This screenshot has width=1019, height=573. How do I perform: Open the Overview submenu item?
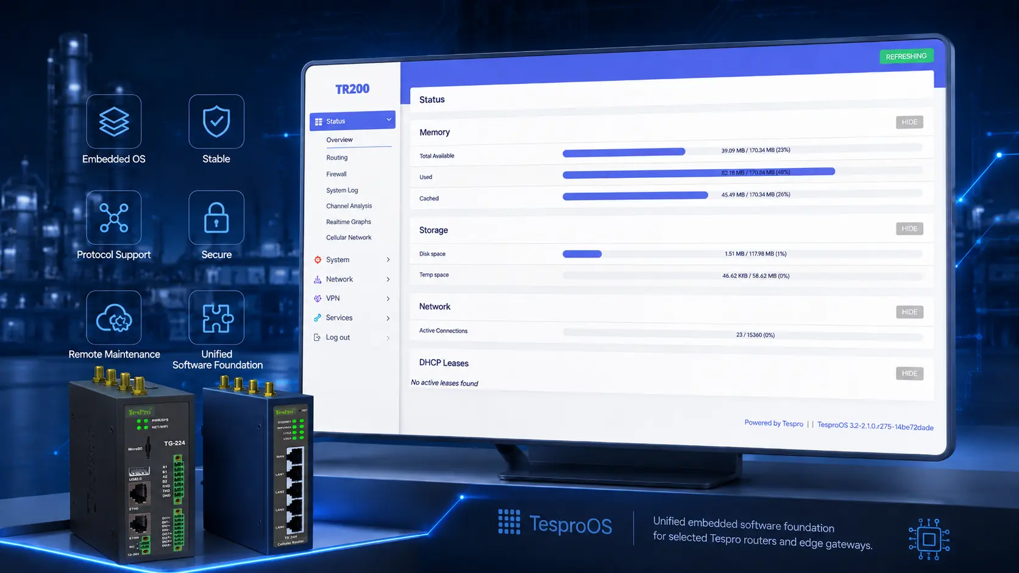(x=339, y=140)
